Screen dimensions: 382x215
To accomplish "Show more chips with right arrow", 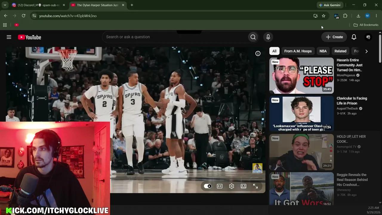I will 366,51.
